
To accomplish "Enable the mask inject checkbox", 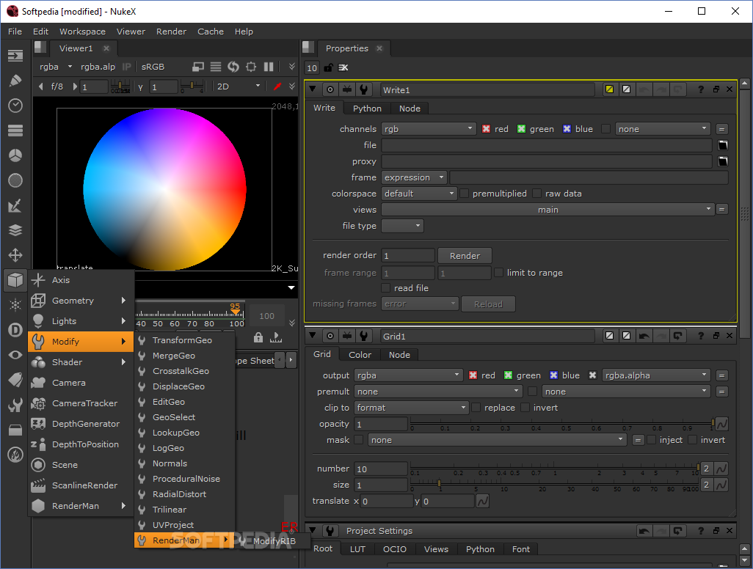I will pyautogui.click(x=651, y=440).
